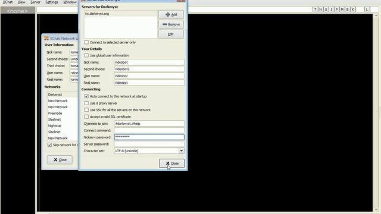Click the XChat icon in Network List title bar
The image size is (381, 214).
tap(46, 38)
